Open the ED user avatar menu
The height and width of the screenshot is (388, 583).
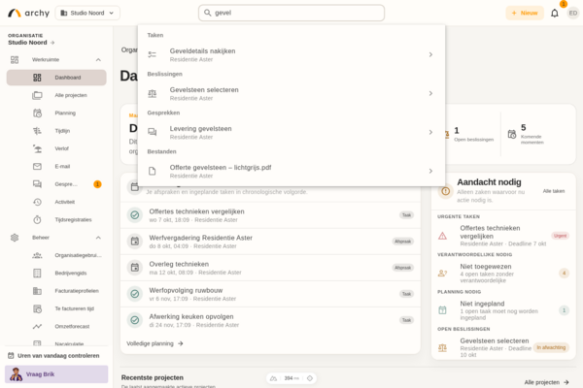point(573,13)
